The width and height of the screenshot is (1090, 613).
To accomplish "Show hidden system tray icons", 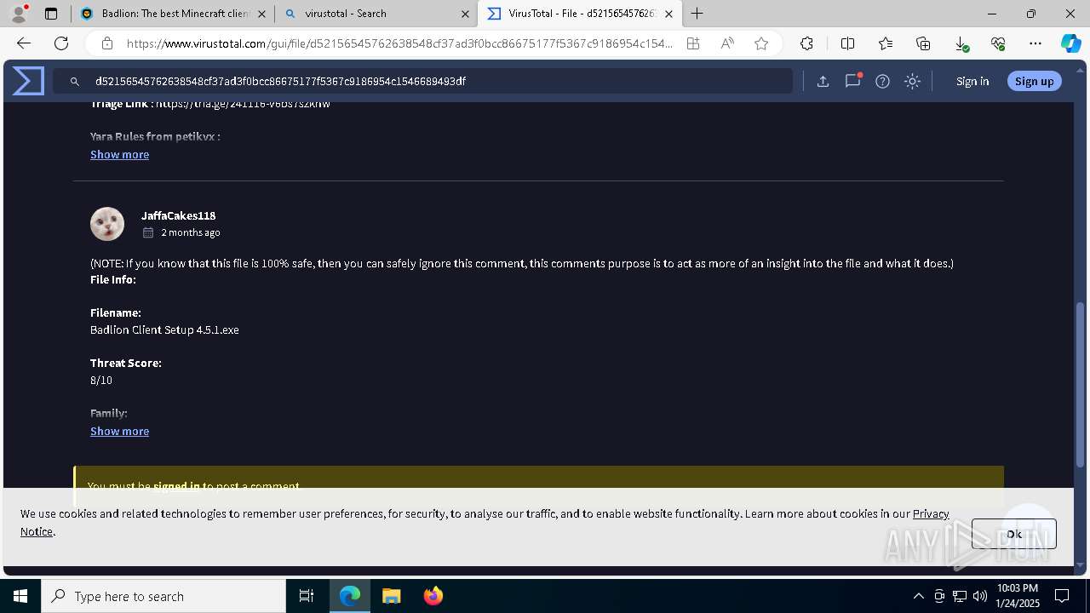I will point(918,596).
